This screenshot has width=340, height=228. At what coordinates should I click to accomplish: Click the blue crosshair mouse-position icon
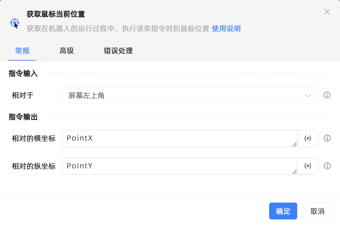[14, 22]
